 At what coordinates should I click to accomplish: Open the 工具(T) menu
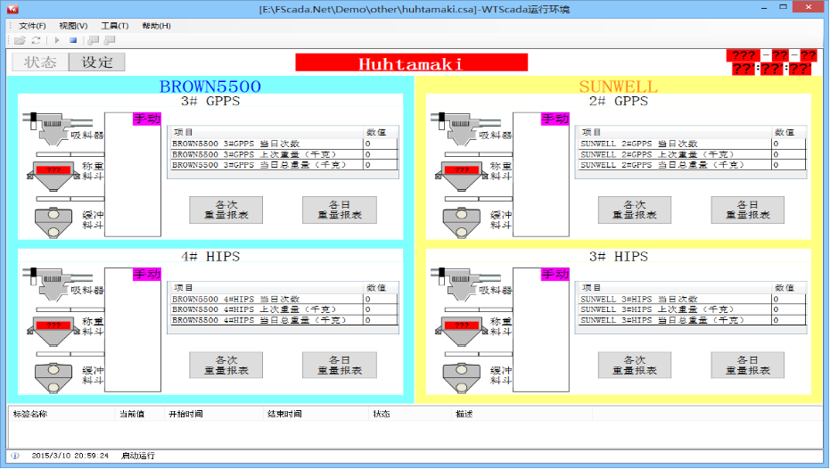click(114, 25)
